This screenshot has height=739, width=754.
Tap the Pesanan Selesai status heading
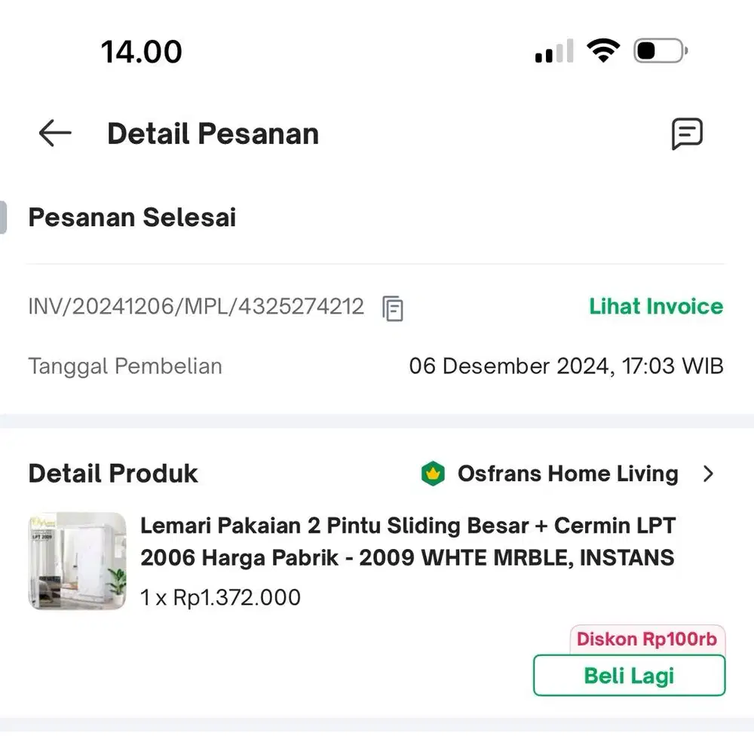click(x=132, y=218)
